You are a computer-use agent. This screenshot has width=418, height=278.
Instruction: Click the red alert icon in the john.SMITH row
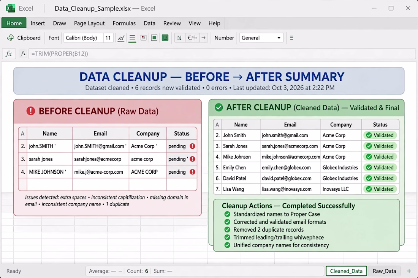[193, 146]
